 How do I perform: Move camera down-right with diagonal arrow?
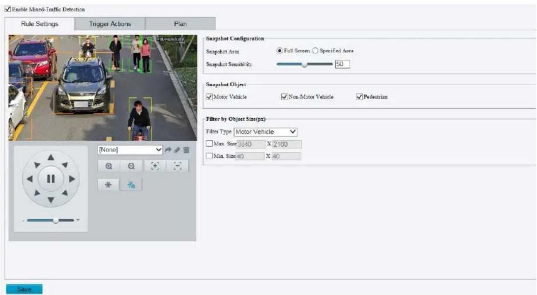tap(65, 192)
